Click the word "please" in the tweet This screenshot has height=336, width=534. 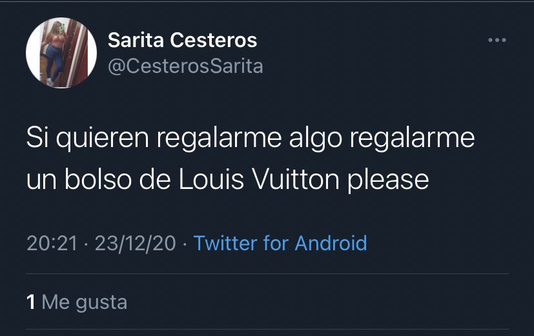pyautogui.click(x=388, y=179)
